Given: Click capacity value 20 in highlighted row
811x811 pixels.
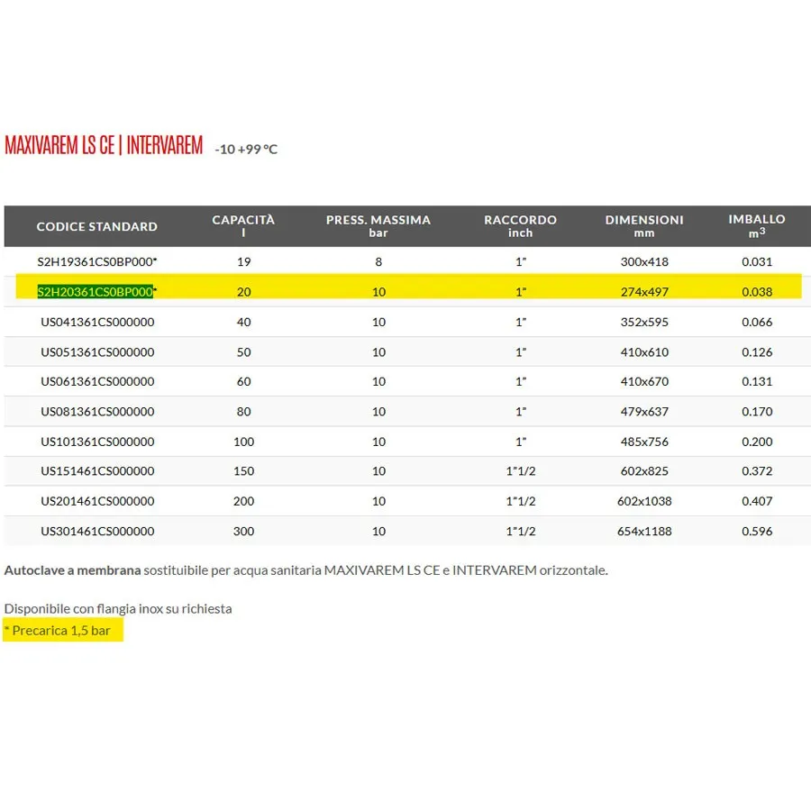Looking at the screenshot, I should [x=243, y=292].
